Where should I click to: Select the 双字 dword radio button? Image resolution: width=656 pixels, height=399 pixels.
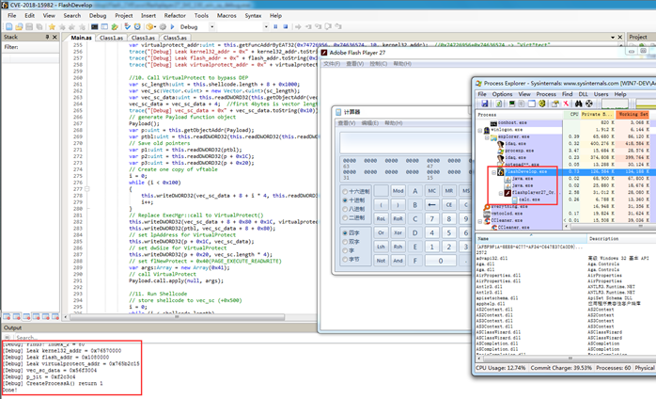pos(345,242)
